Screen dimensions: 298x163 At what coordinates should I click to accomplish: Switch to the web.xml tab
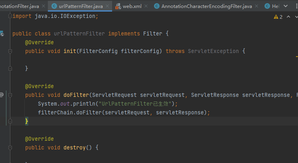pyautogui.click(x=131, y=6)
